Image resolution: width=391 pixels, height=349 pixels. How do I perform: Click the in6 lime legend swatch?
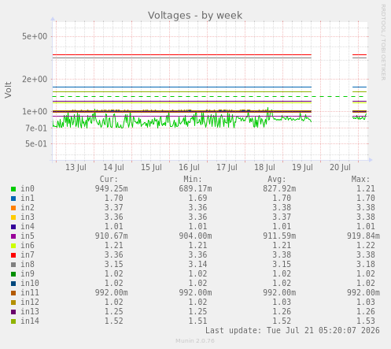click(x=13, y=246)
